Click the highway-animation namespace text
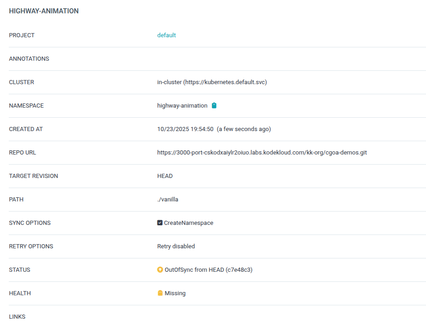This screenshot has width=426, height=332. [182, 106]
